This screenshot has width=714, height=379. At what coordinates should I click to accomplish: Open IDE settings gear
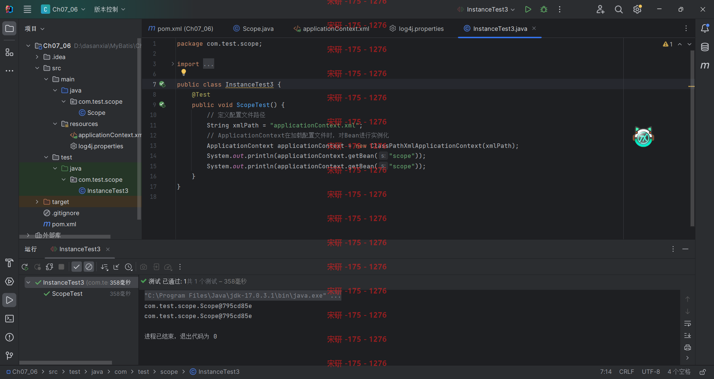[637, 9]
